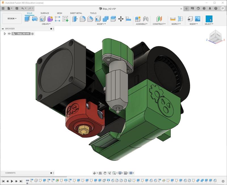Click the Pan hand icon in navigation bar
The height and width of the screenshot is (185, 227).
coord(105,173)
